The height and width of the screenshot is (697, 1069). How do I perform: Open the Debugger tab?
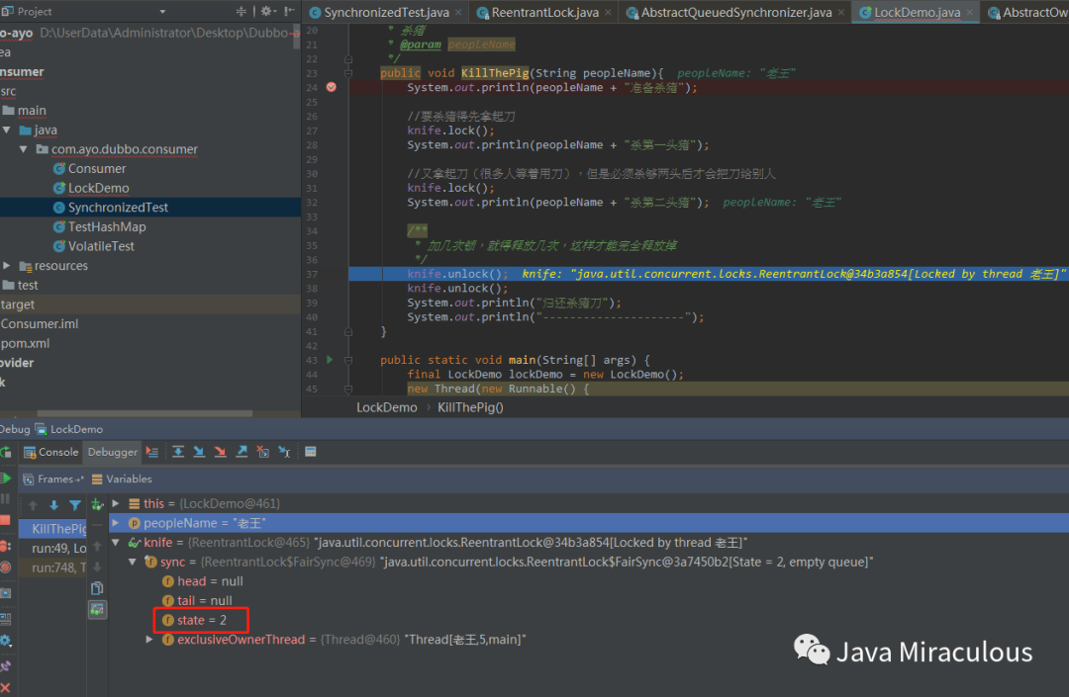click(x=113, y=452)
